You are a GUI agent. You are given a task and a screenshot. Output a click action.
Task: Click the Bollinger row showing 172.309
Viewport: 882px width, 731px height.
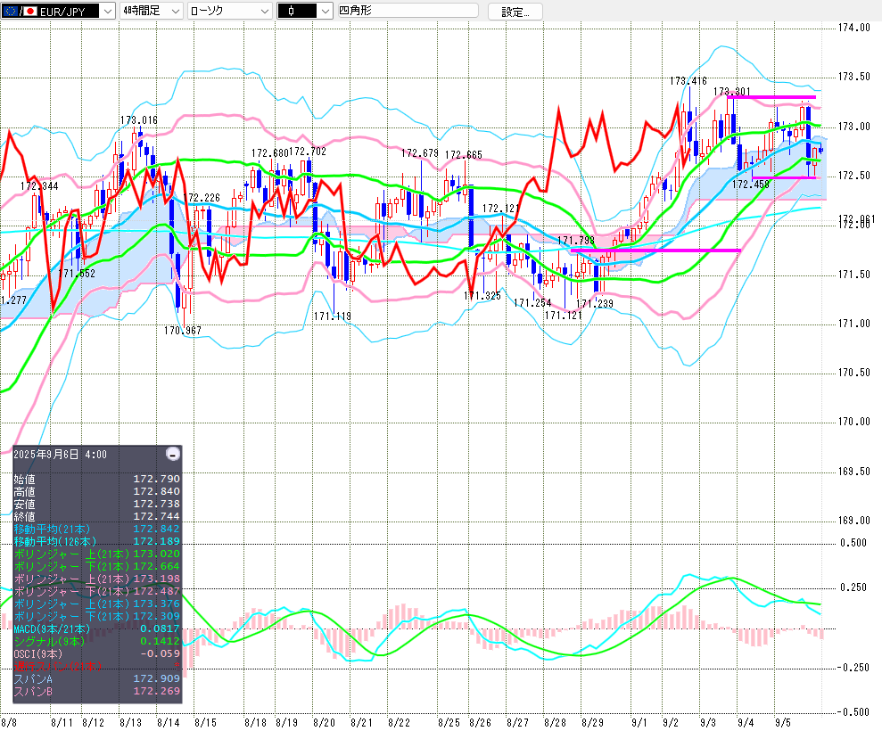click(96, 616)
